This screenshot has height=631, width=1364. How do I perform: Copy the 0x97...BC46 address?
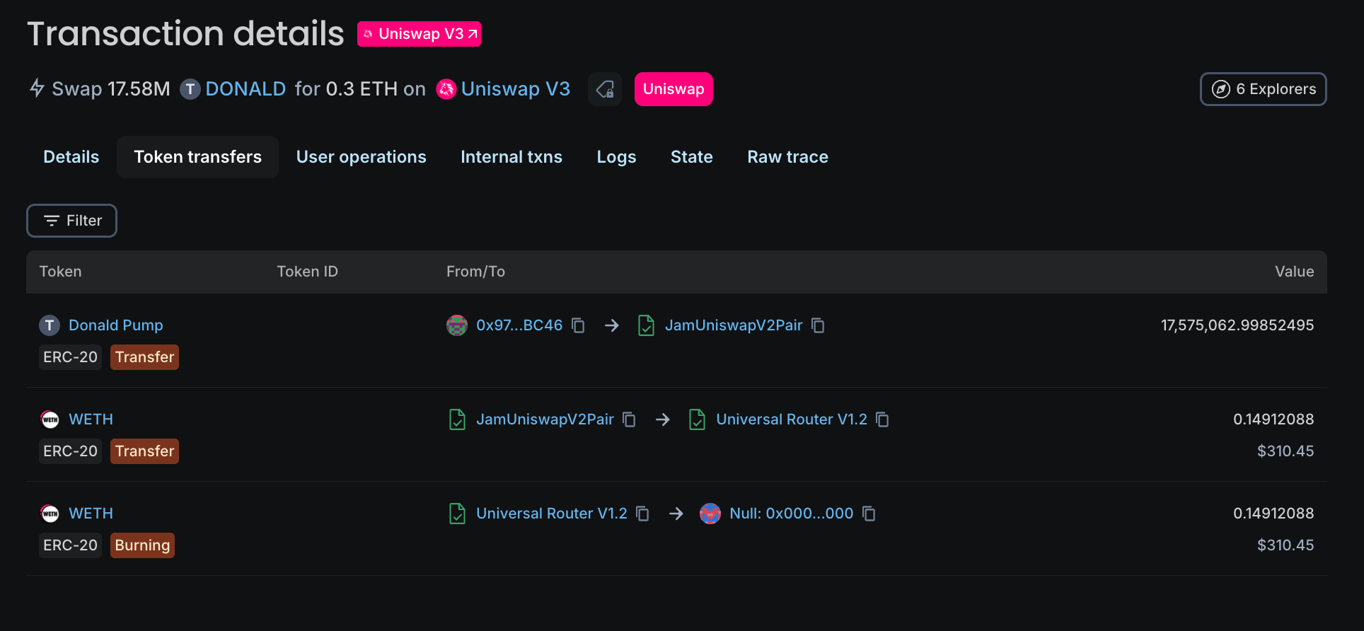578,325
